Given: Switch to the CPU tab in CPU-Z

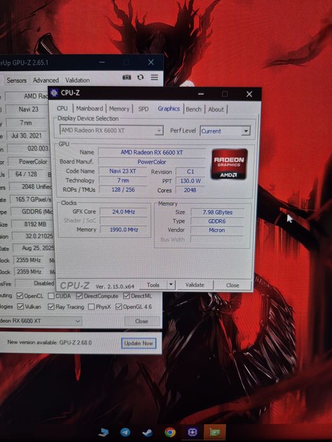Looking at the screenshot, I should pyautogui.click(x=62, y=109).
